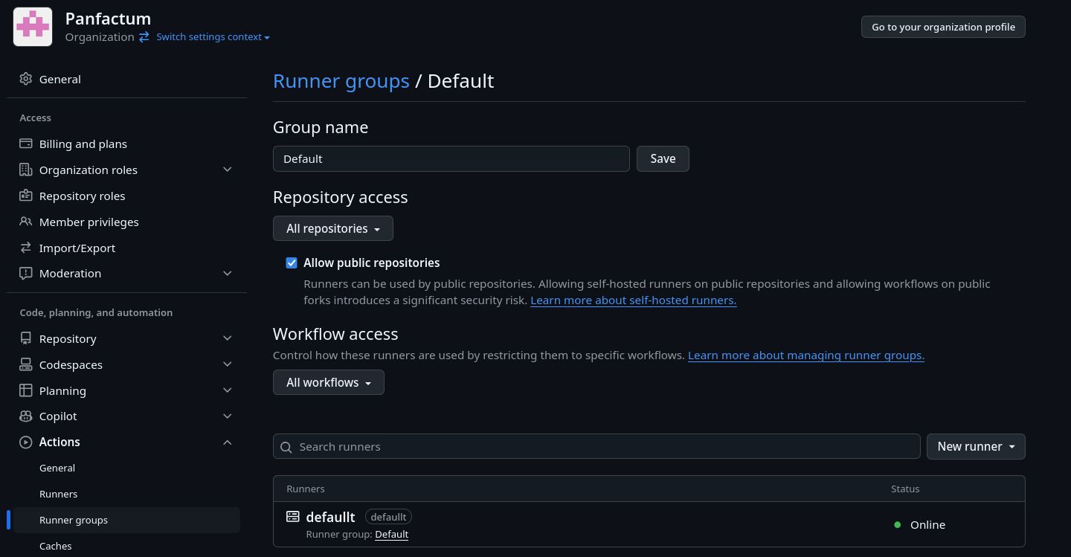Open the All repositories dropdown
Image resolution: width=1071 pixels, height=557 pixels.
(x=332, y=228)
